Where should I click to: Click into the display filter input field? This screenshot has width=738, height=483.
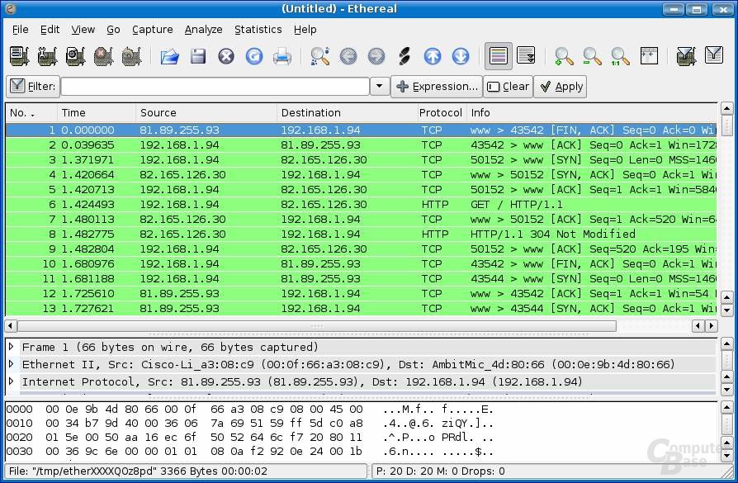click(215, 87)
